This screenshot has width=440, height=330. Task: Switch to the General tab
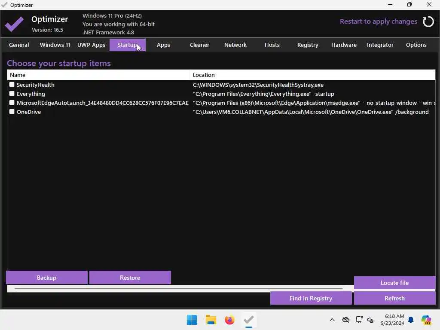19,45
